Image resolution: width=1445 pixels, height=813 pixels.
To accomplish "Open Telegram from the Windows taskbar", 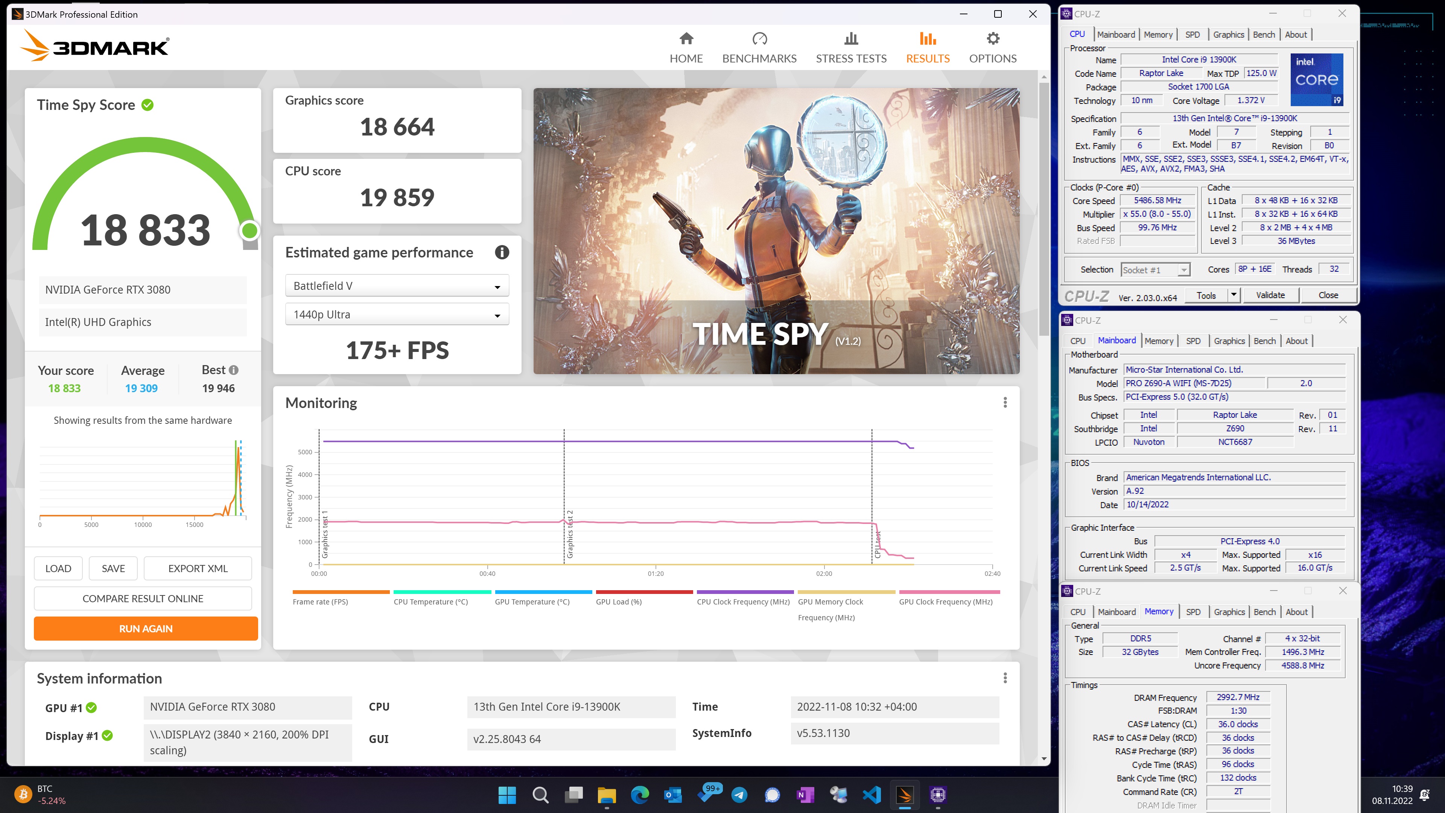I will [739, 795].
